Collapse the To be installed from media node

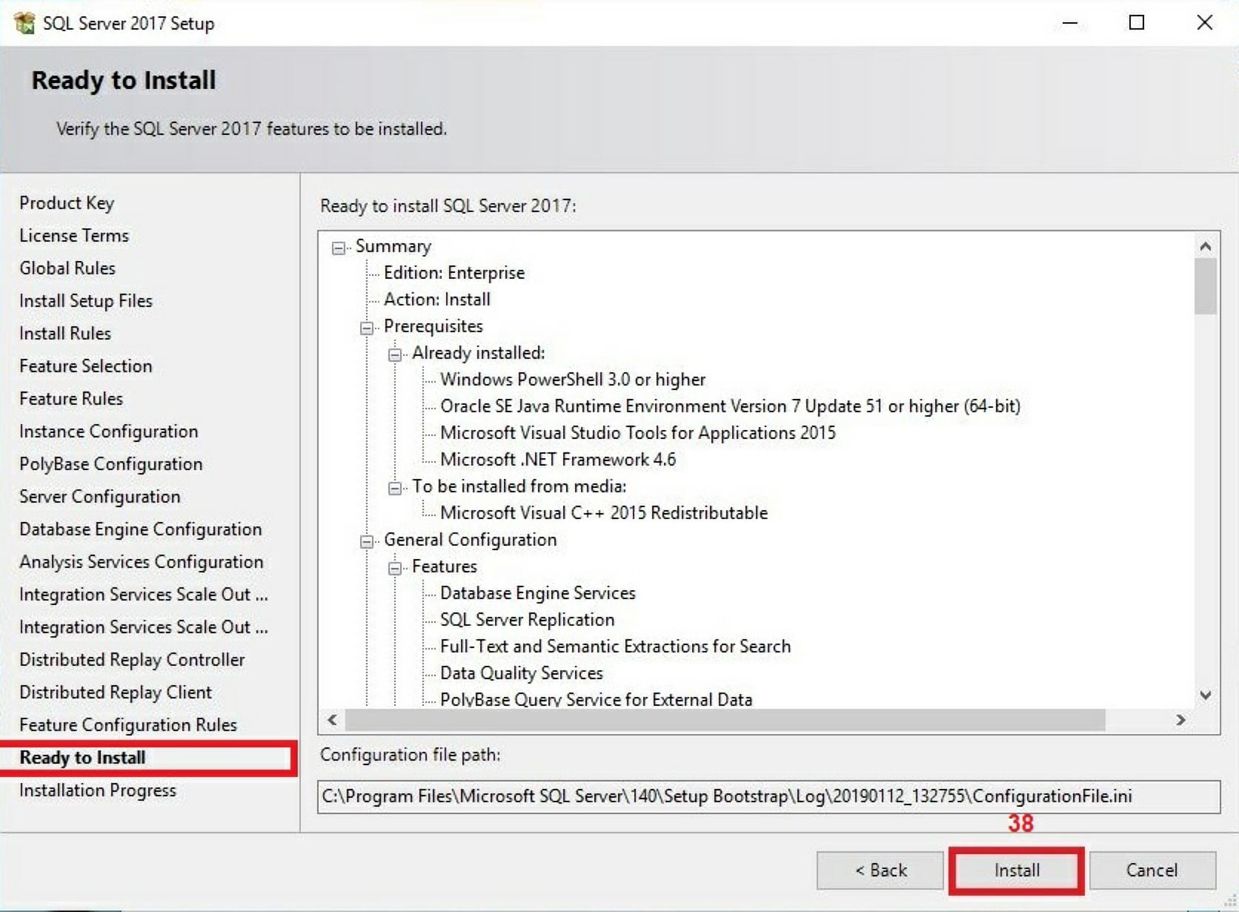point(395,489)
